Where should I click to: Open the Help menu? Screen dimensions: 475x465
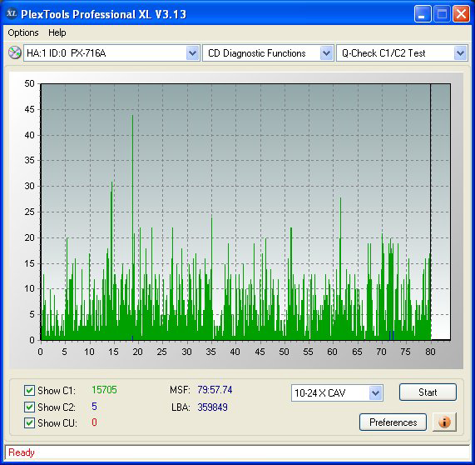[x=57, y=32]
